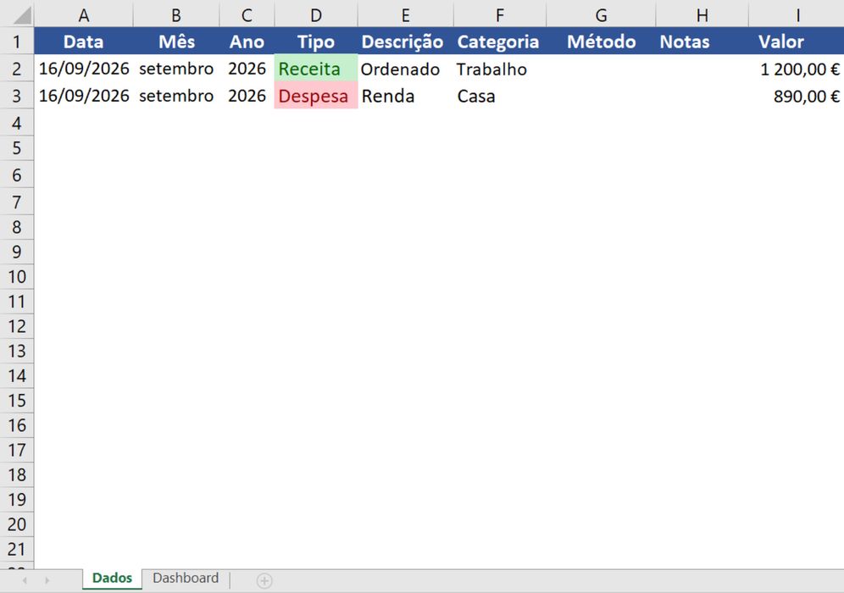Click the Mês header cell
The width and height of the screenshot is (844, 593).
[176, 42]
